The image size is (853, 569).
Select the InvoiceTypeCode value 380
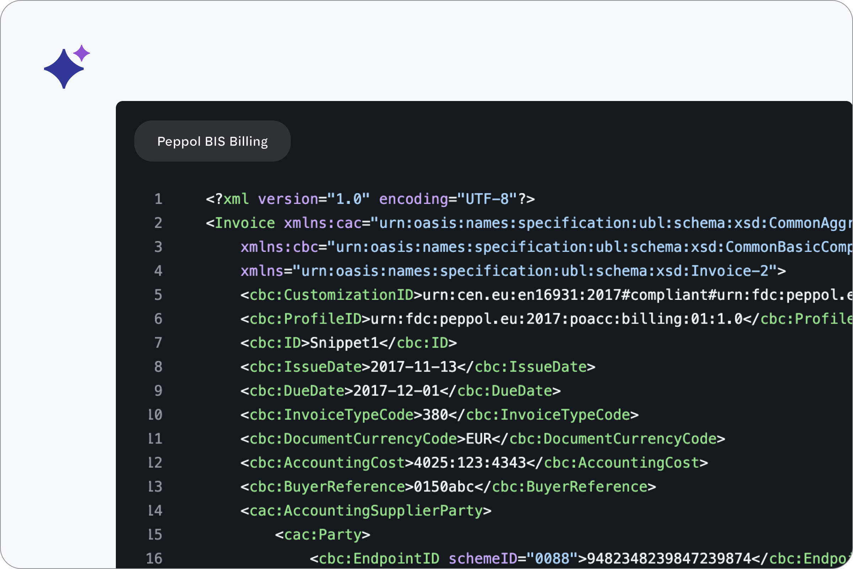pyautogui.click(x=435, y=414)
